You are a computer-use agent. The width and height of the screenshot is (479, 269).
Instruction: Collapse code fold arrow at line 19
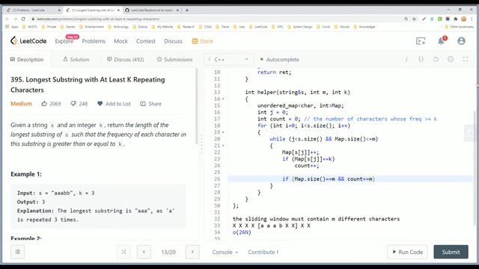[x=223, y=132]
